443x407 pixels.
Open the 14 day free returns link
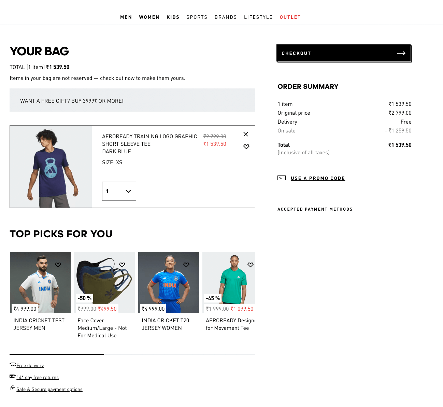(38, 377)
